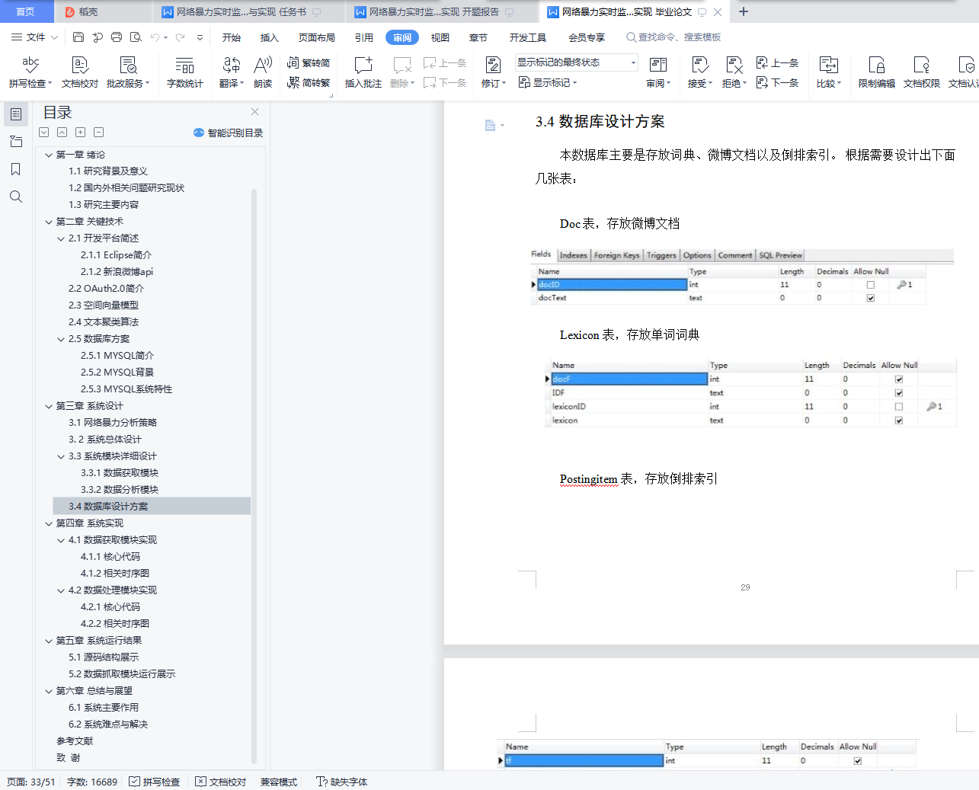Jump to 参考文献 heading

coord(75,741)
